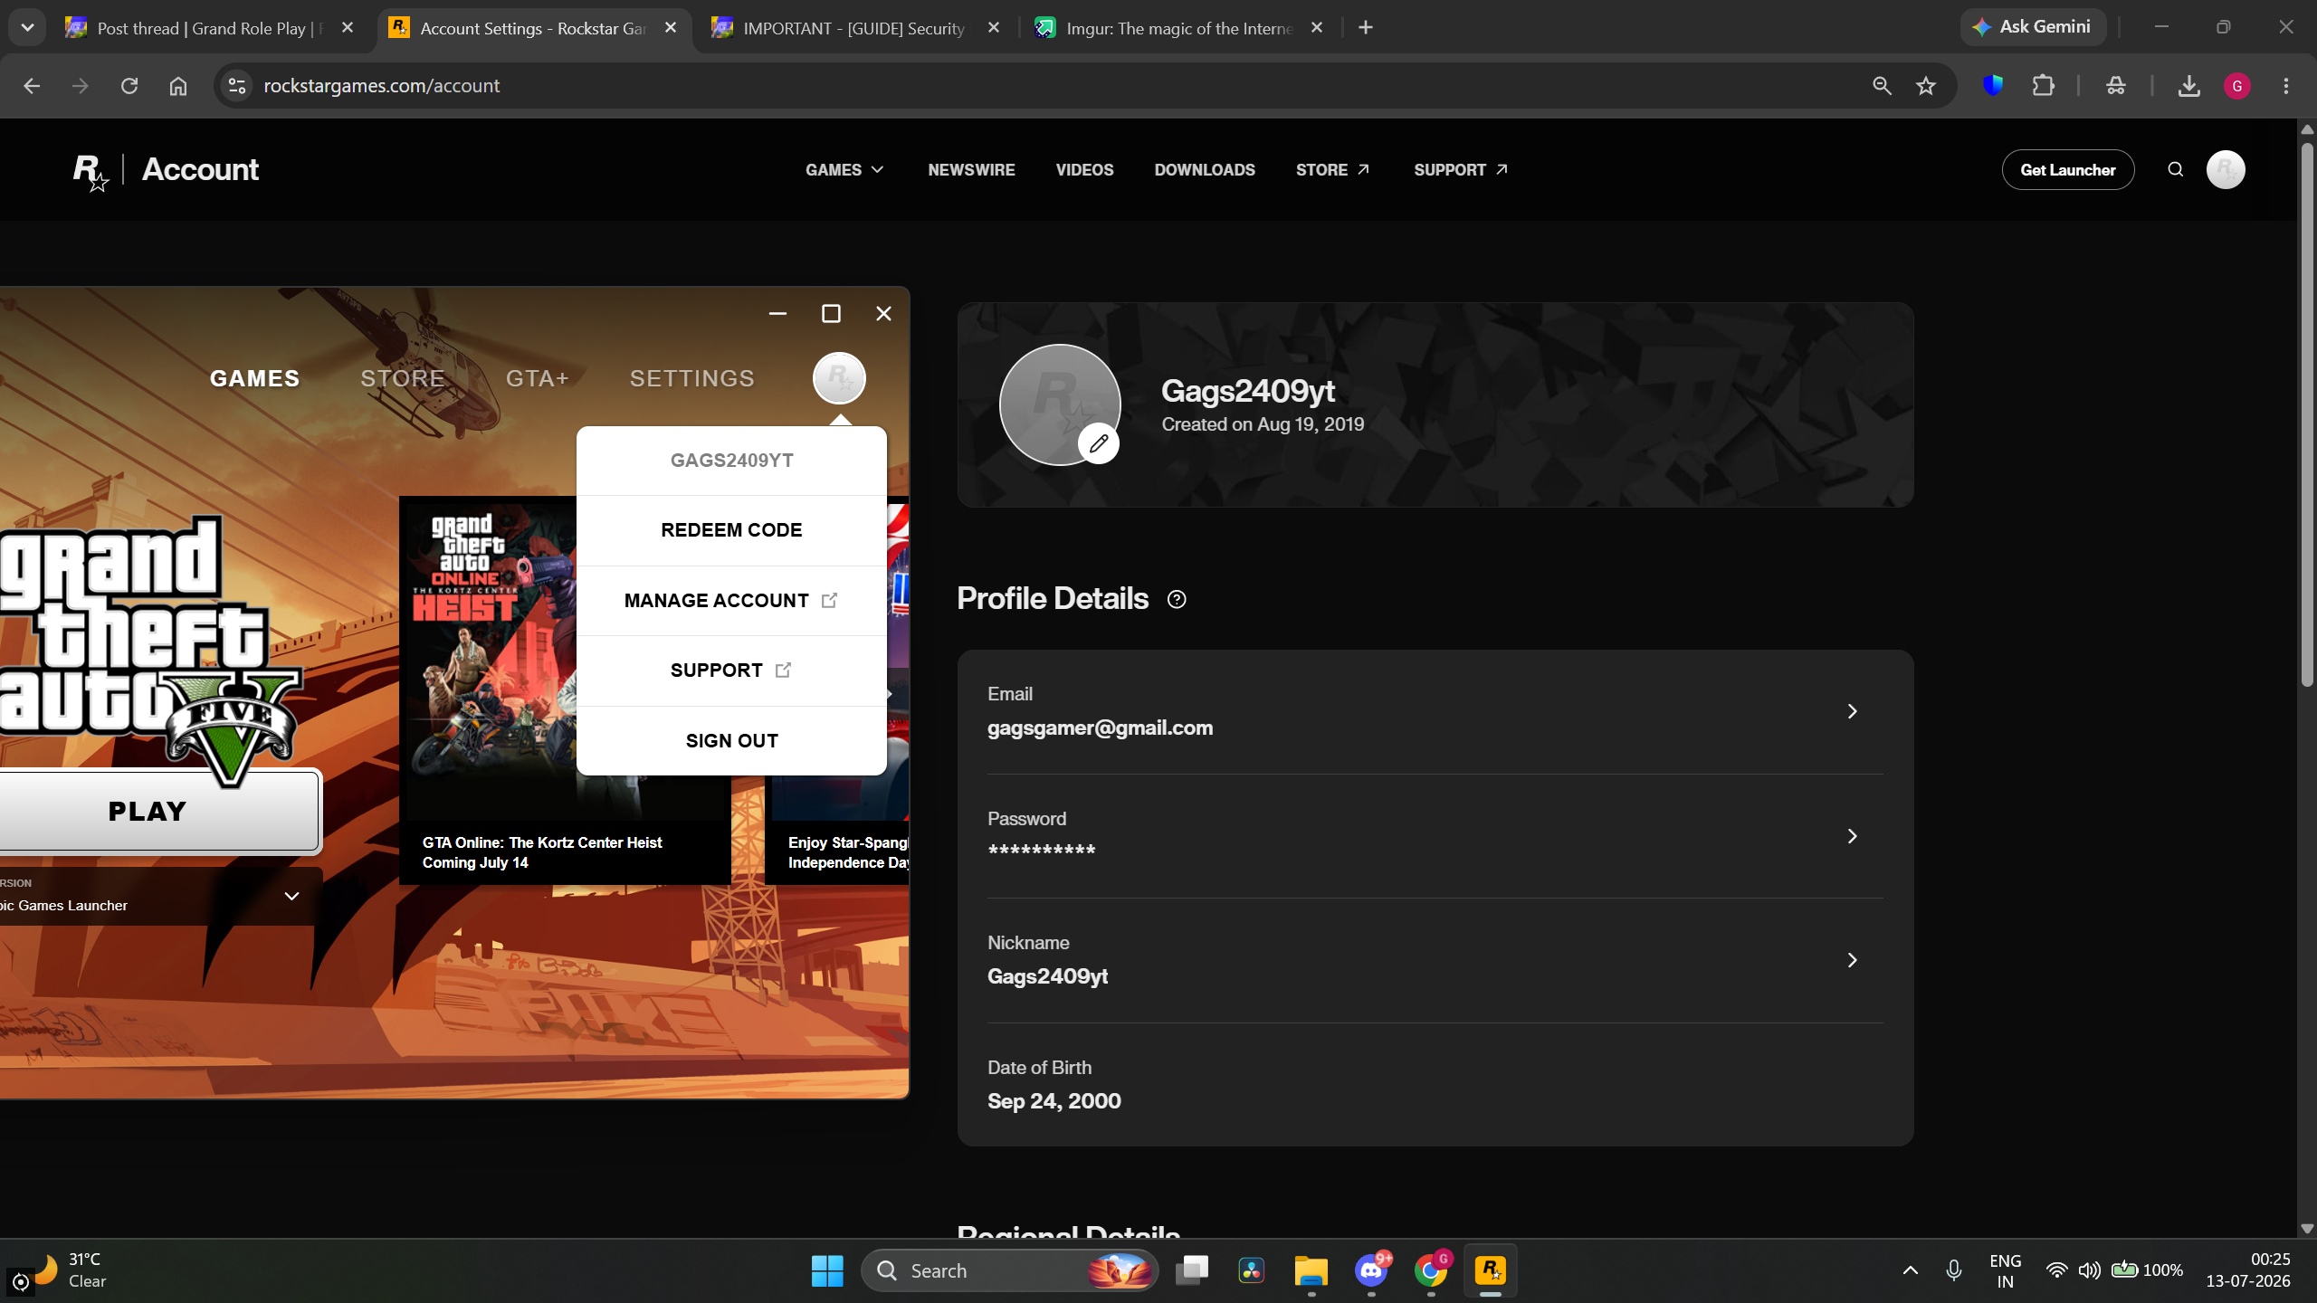
Task: Open Task View on taskbar
Action: click(1192, 1270)
